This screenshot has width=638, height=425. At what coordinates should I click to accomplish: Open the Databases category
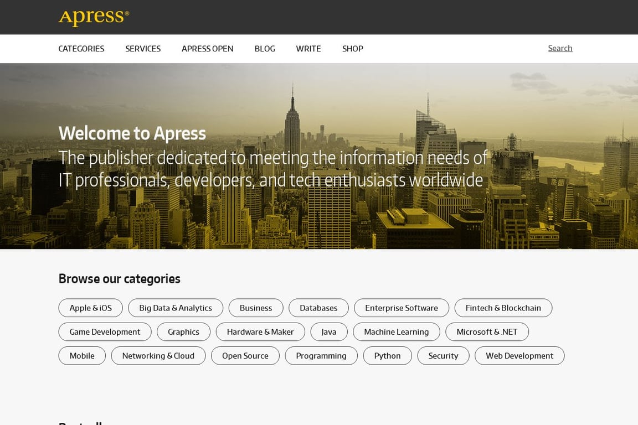coord(318,308)
